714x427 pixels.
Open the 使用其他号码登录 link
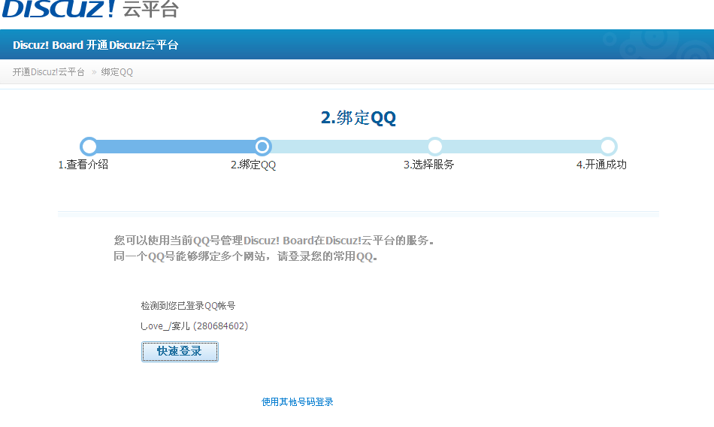[298, 402]
